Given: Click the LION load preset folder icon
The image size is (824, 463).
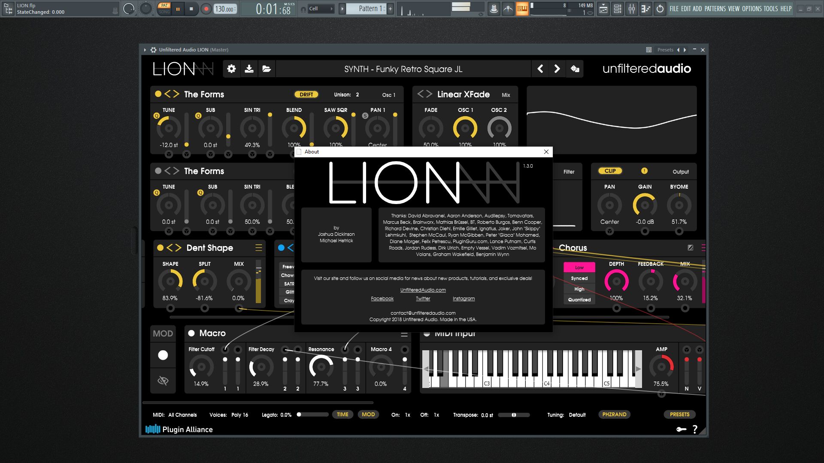Looking at the screenshot, I should 266,69.
